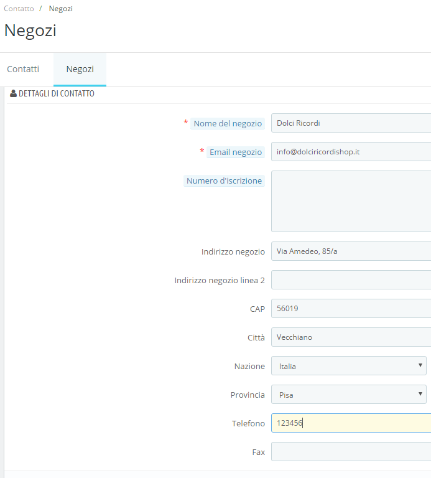Focus the empty Fax input field
The image size is (431, 478).
(x=351, y=452)
